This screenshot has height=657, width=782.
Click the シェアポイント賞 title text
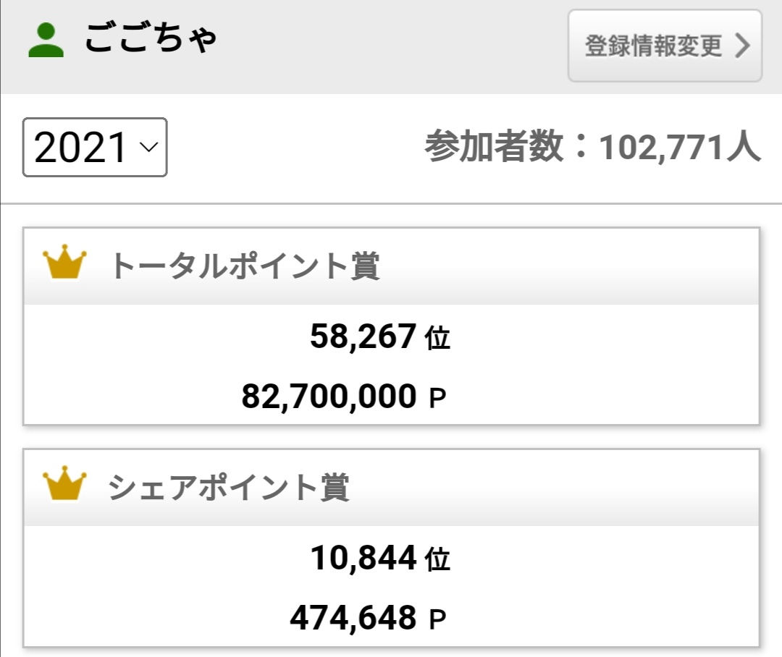pyautogui.click(x=229, y=487)
